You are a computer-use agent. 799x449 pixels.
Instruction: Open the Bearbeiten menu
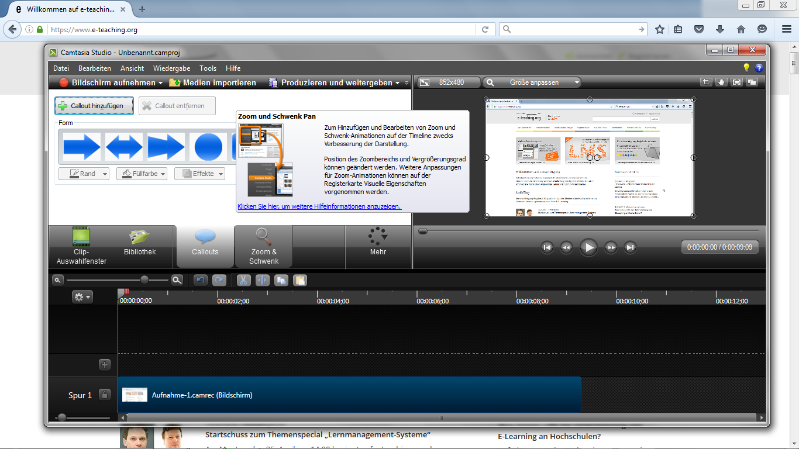click(x=95, y=68)
